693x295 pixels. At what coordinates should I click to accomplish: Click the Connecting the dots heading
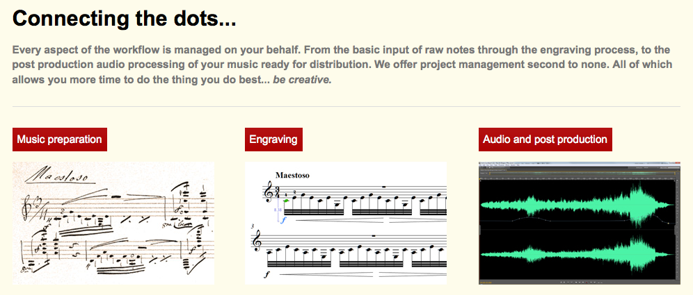pos(124,18)
